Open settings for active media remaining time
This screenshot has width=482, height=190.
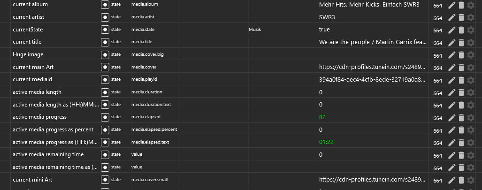tap(471, 155)
